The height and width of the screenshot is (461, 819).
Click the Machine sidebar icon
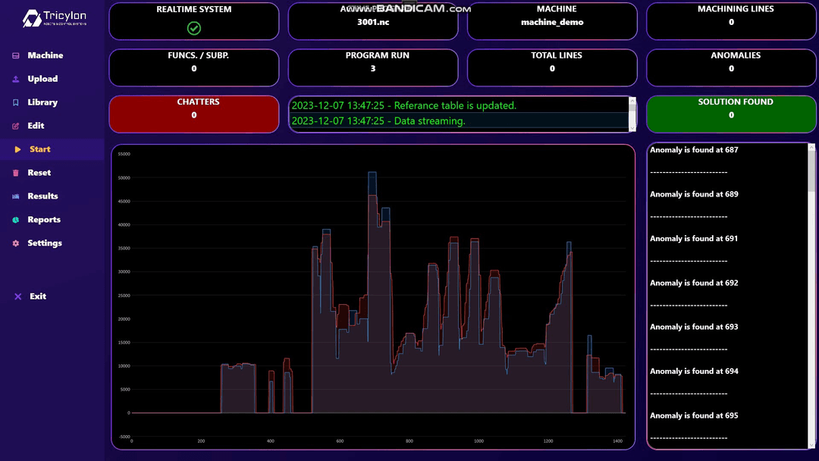[16, 55]
